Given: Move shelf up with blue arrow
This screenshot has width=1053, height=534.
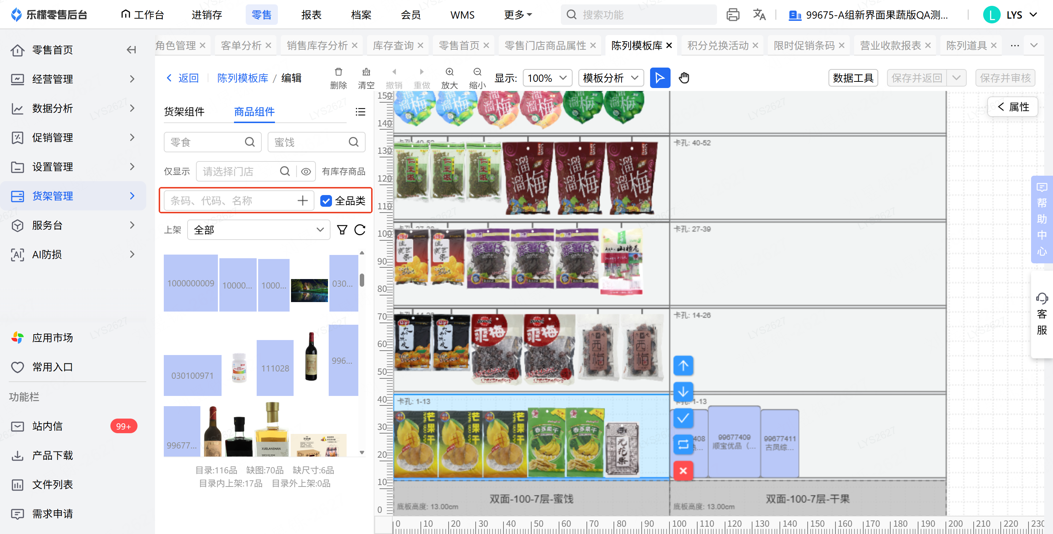Looking at the screenshot, I should (683, 365).
